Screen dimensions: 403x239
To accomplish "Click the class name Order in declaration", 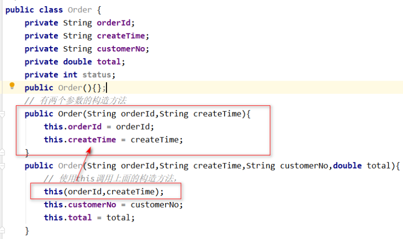I will (x=80, y=10).
